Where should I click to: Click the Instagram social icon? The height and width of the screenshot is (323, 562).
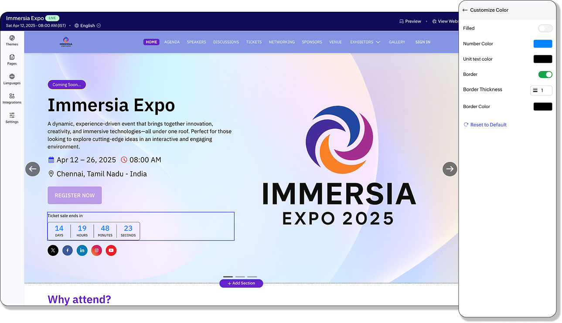click(x=97, y=250)
